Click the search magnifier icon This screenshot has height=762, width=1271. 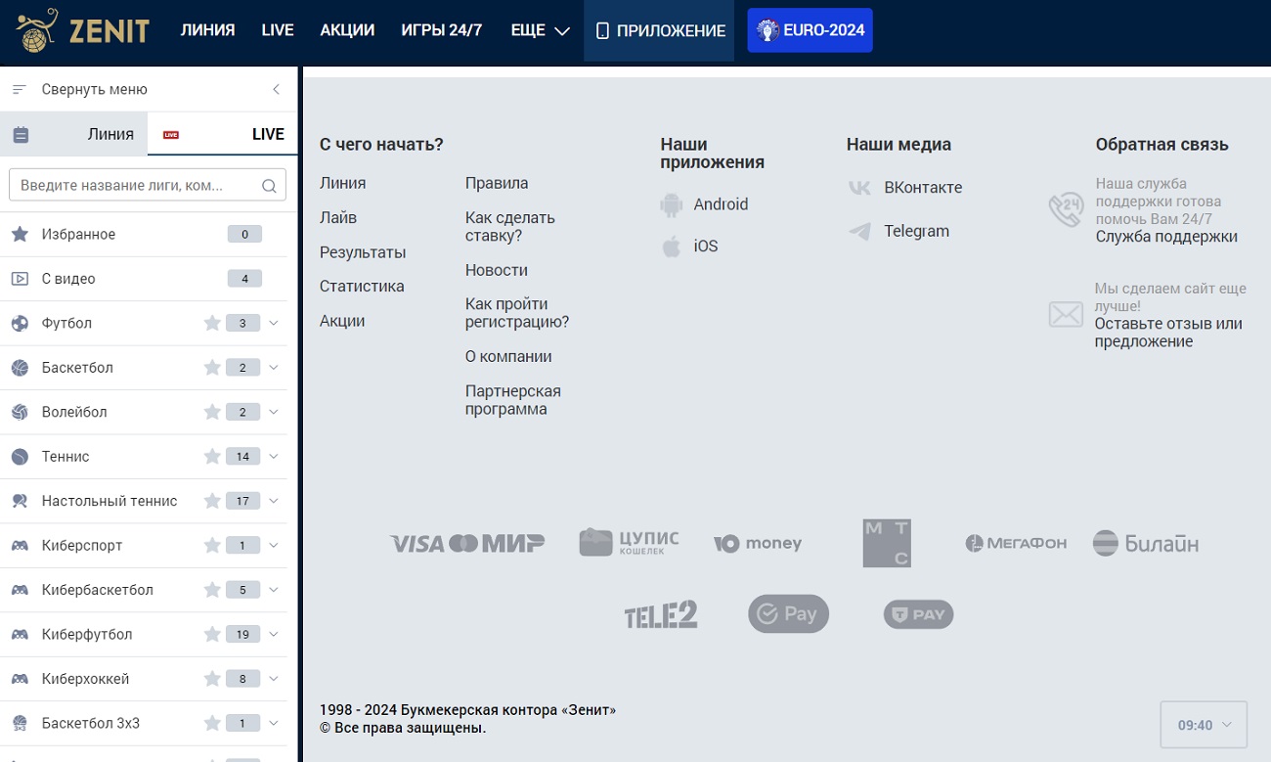click(270, 186)
